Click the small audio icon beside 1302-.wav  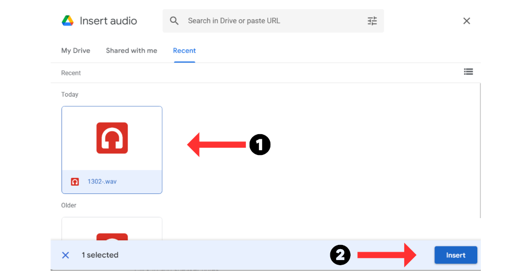point(75,182)
